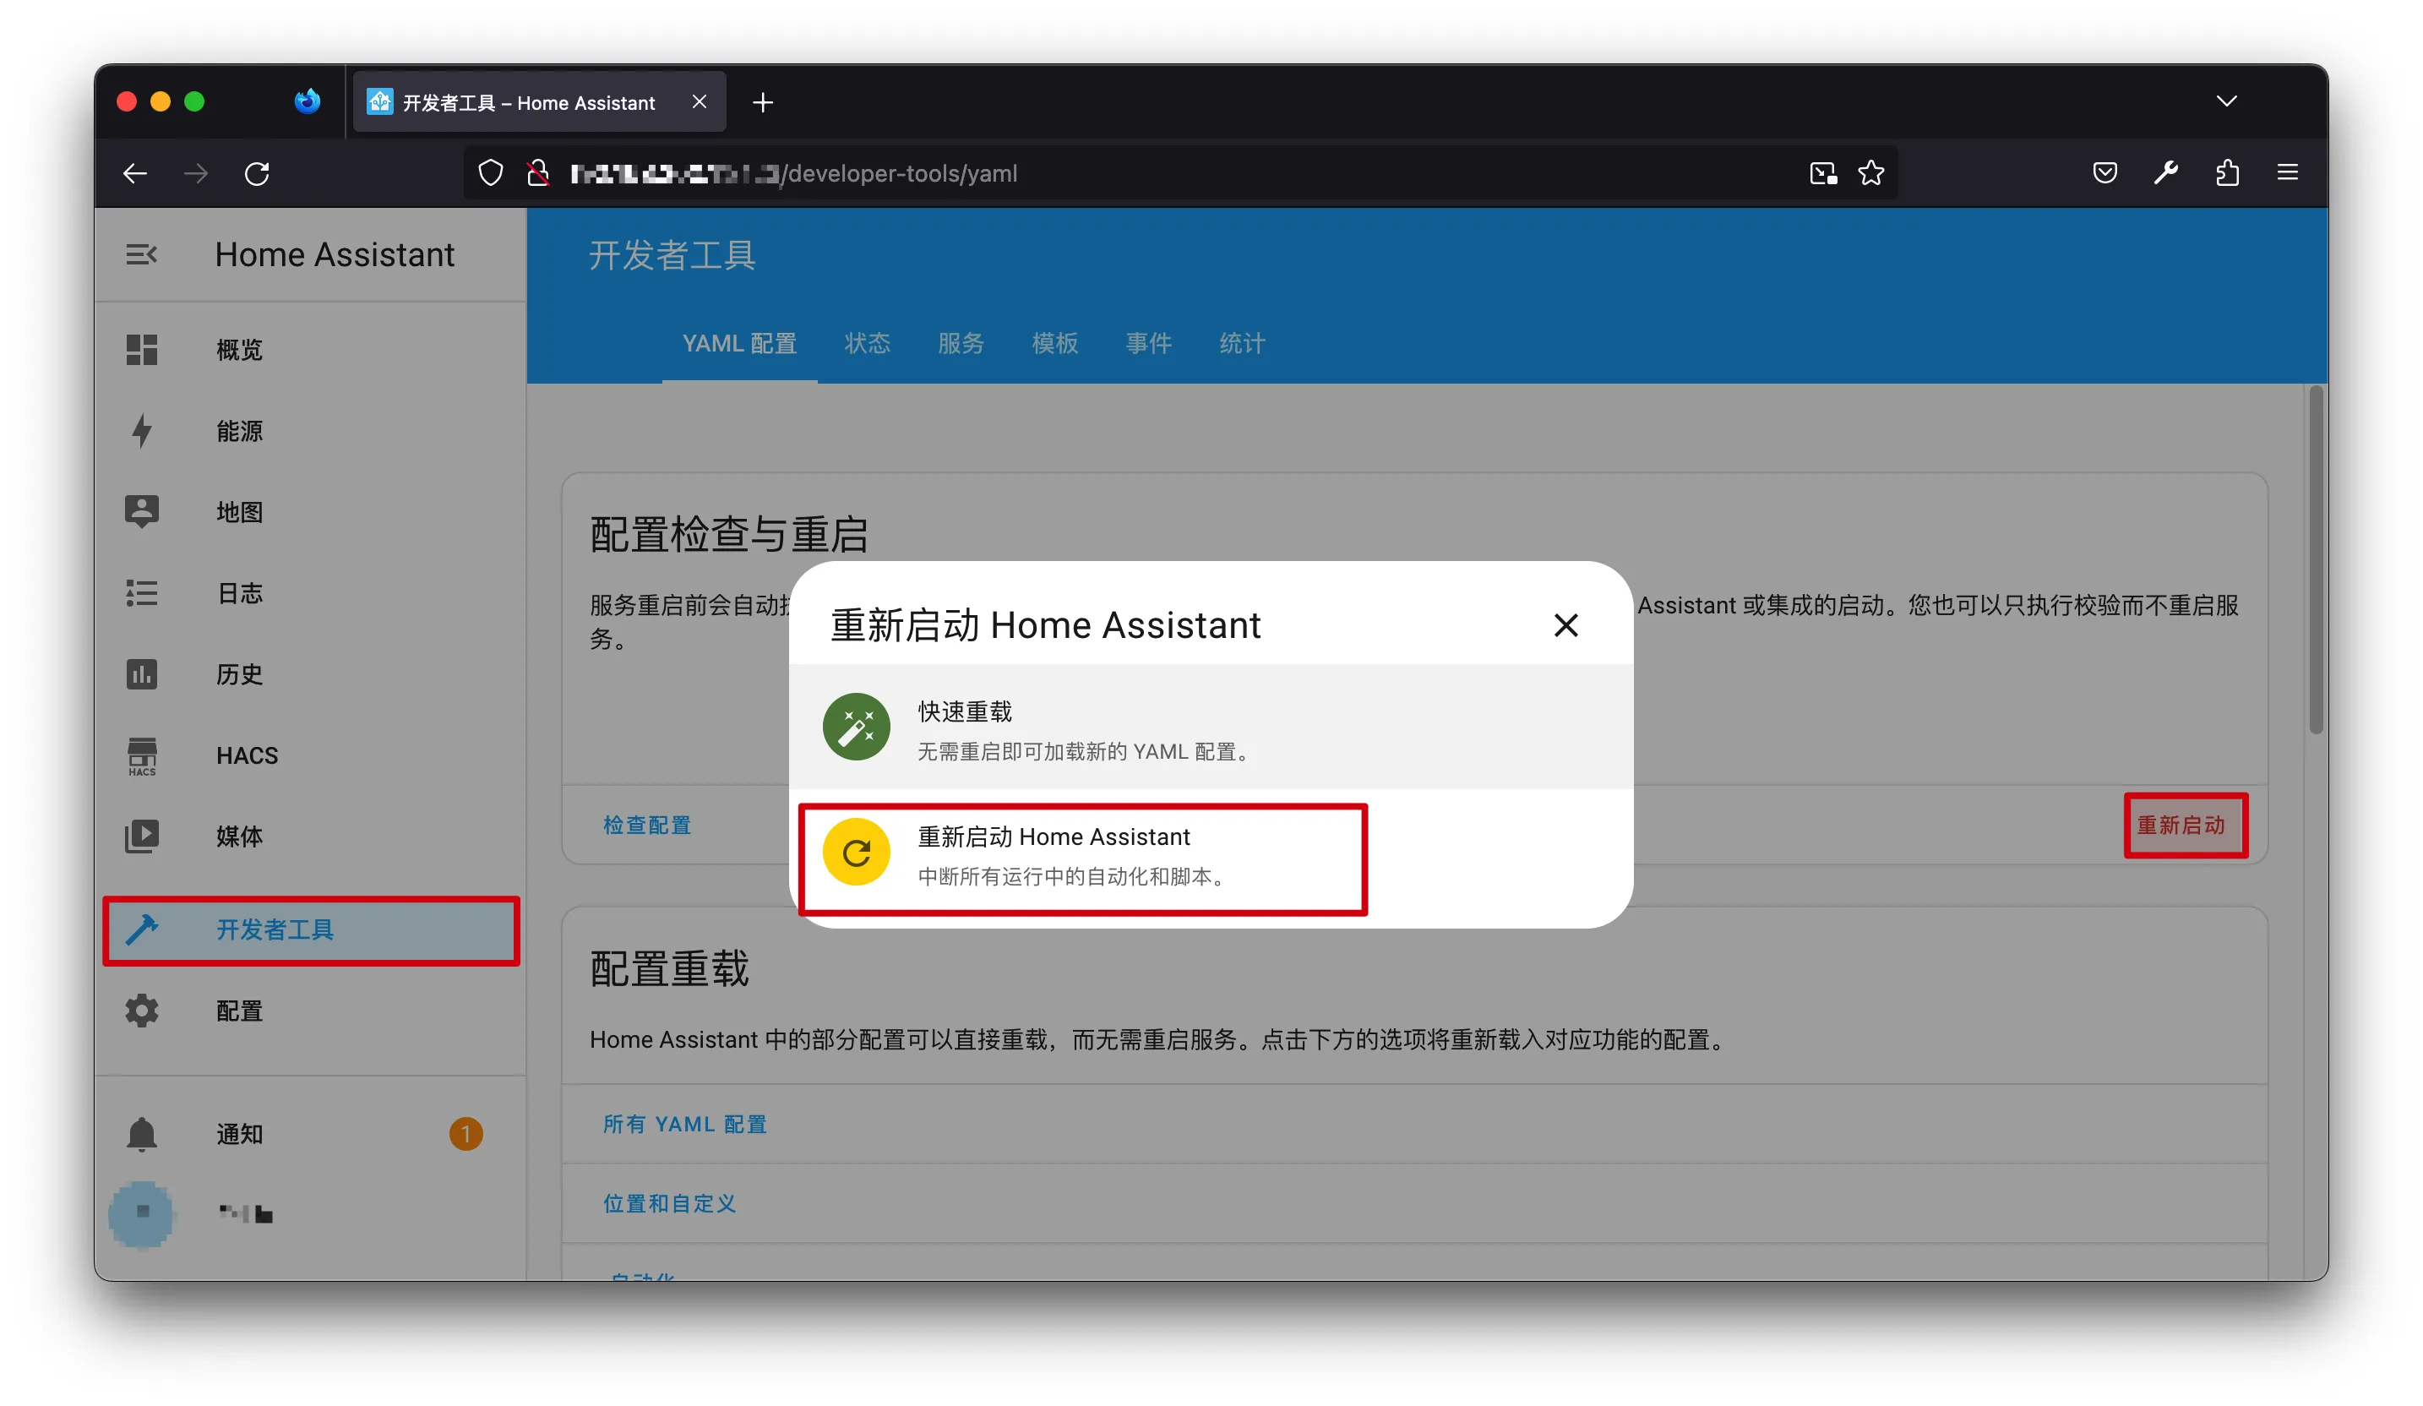Click the Firefox logo icon in tab bar
Screen dimensions: 2423x1406
point(307,101)
